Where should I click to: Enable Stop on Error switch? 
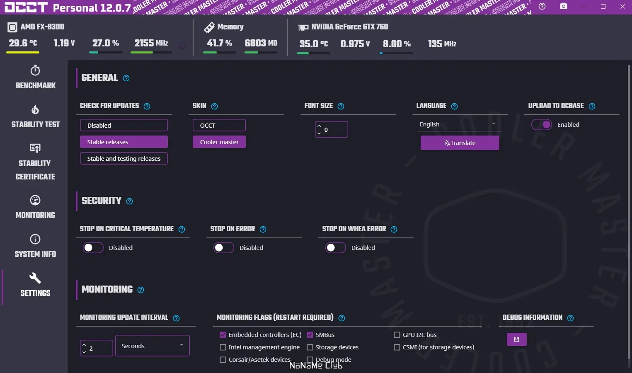(x=223, y=248)
